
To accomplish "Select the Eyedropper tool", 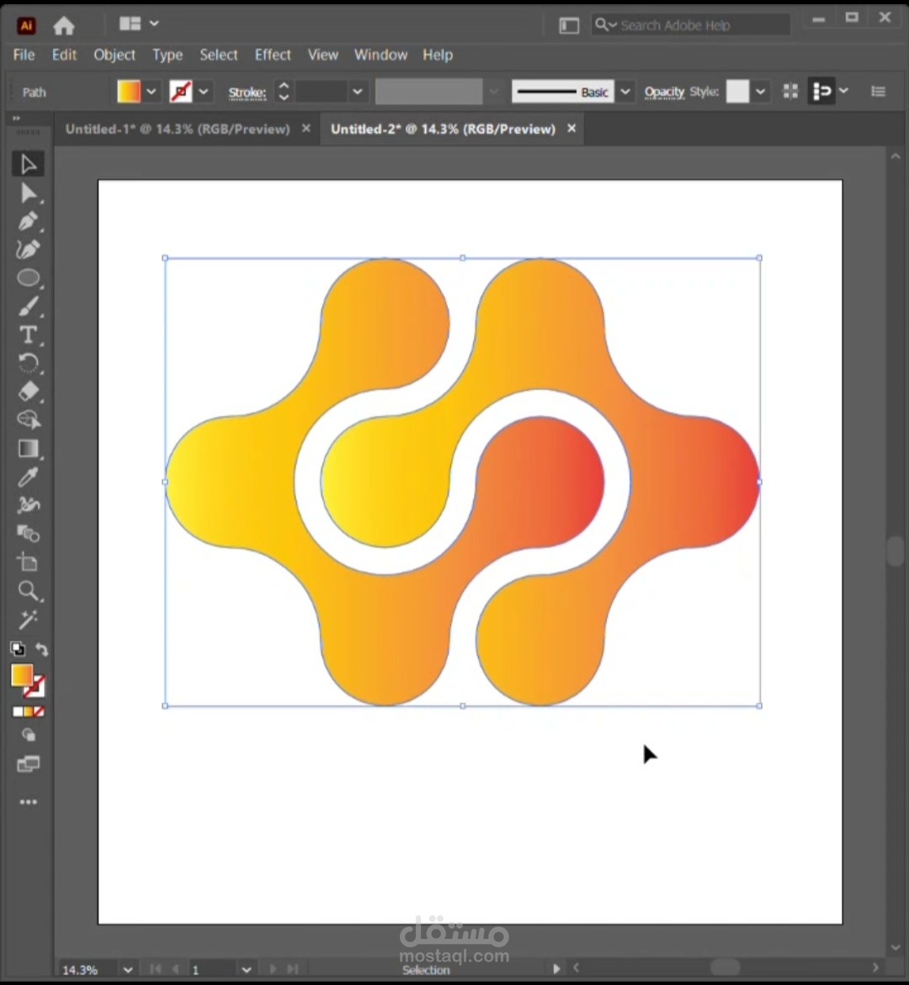I will 28,477.
